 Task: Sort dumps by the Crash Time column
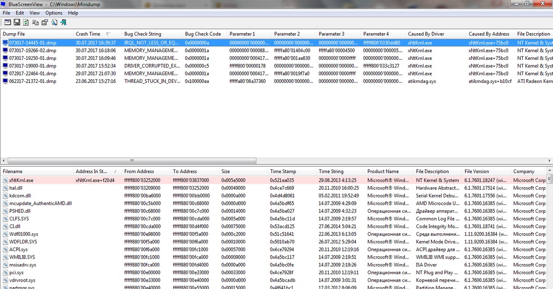click(88, 34)
